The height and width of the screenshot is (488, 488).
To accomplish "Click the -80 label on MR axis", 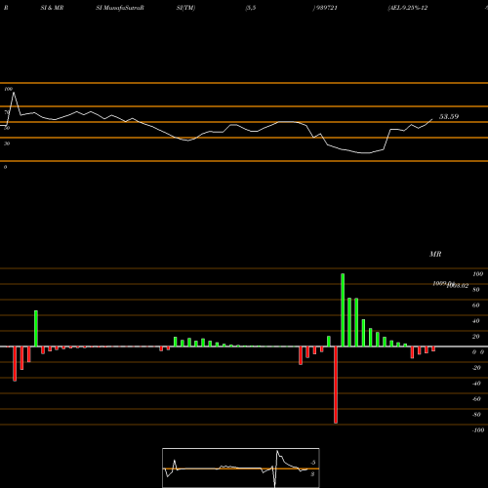I will [x=476, y=415].
